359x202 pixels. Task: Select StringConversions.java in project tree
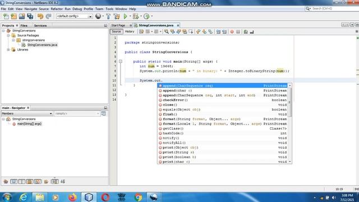[42, 45]
